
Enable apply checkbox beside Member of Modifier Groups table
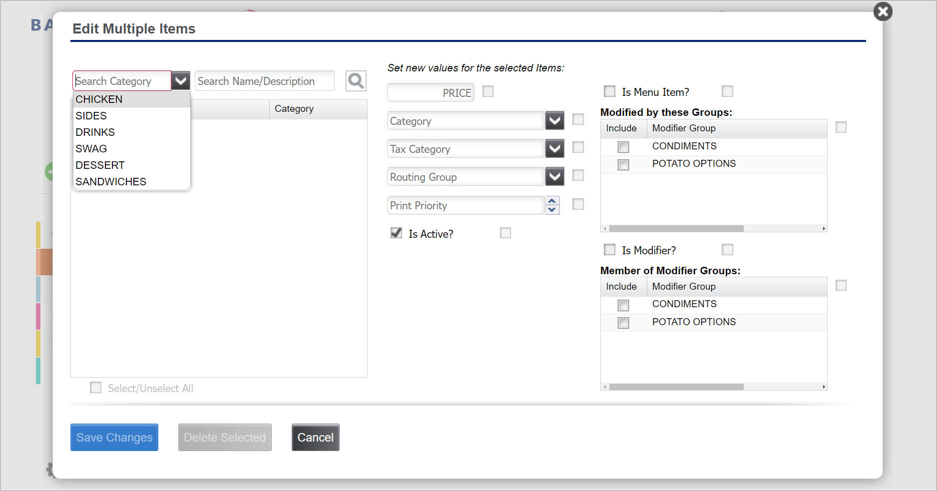(x=841, y=285)
